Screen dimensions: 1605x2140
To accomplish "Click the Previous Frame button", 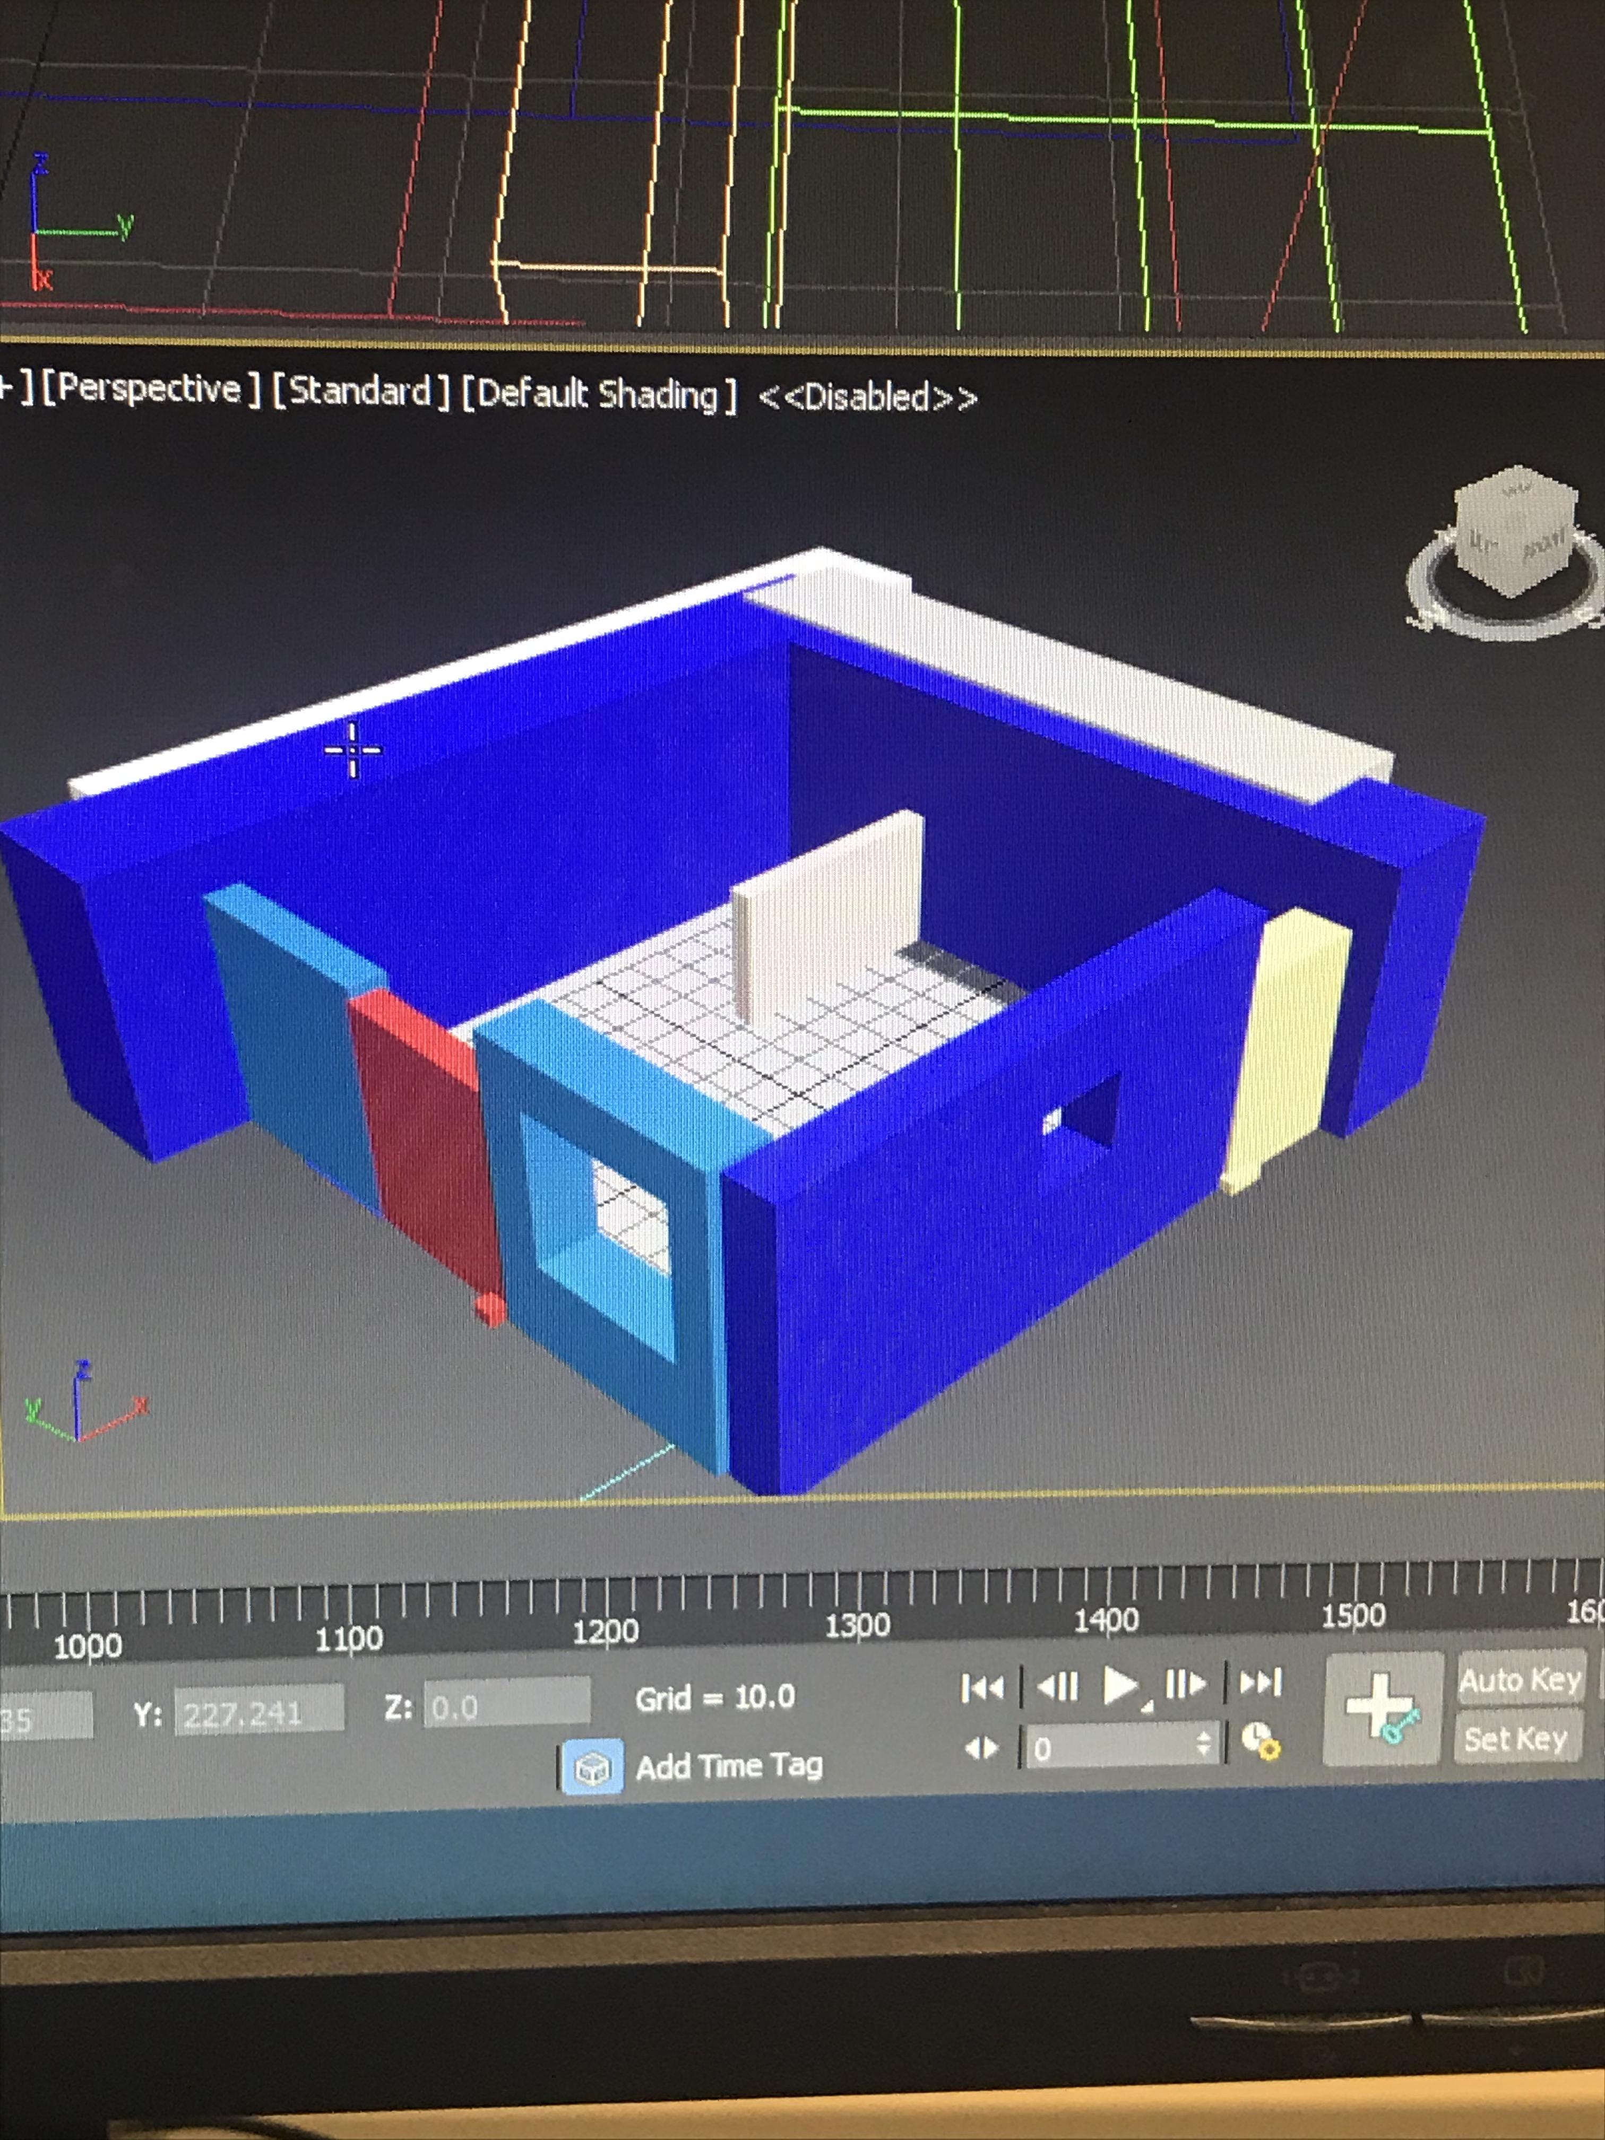I will pyautogui.click(x=1056, y=1687).
